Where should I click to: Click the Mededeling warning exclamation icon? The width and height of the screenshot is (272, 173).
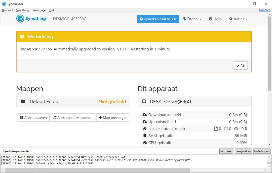pos(22,37)
